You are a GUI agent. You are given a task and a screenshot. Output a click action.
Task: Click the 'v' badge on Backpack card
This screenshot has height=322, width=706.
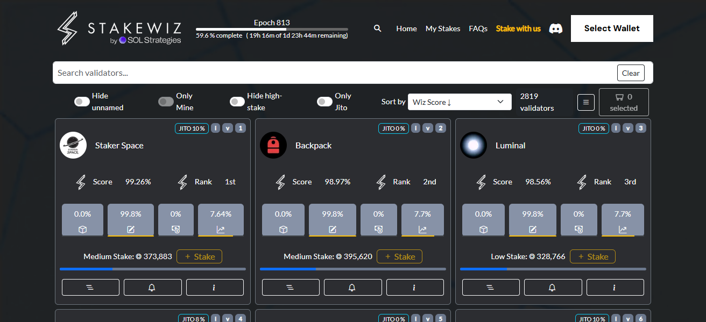[x=428, y=128]
